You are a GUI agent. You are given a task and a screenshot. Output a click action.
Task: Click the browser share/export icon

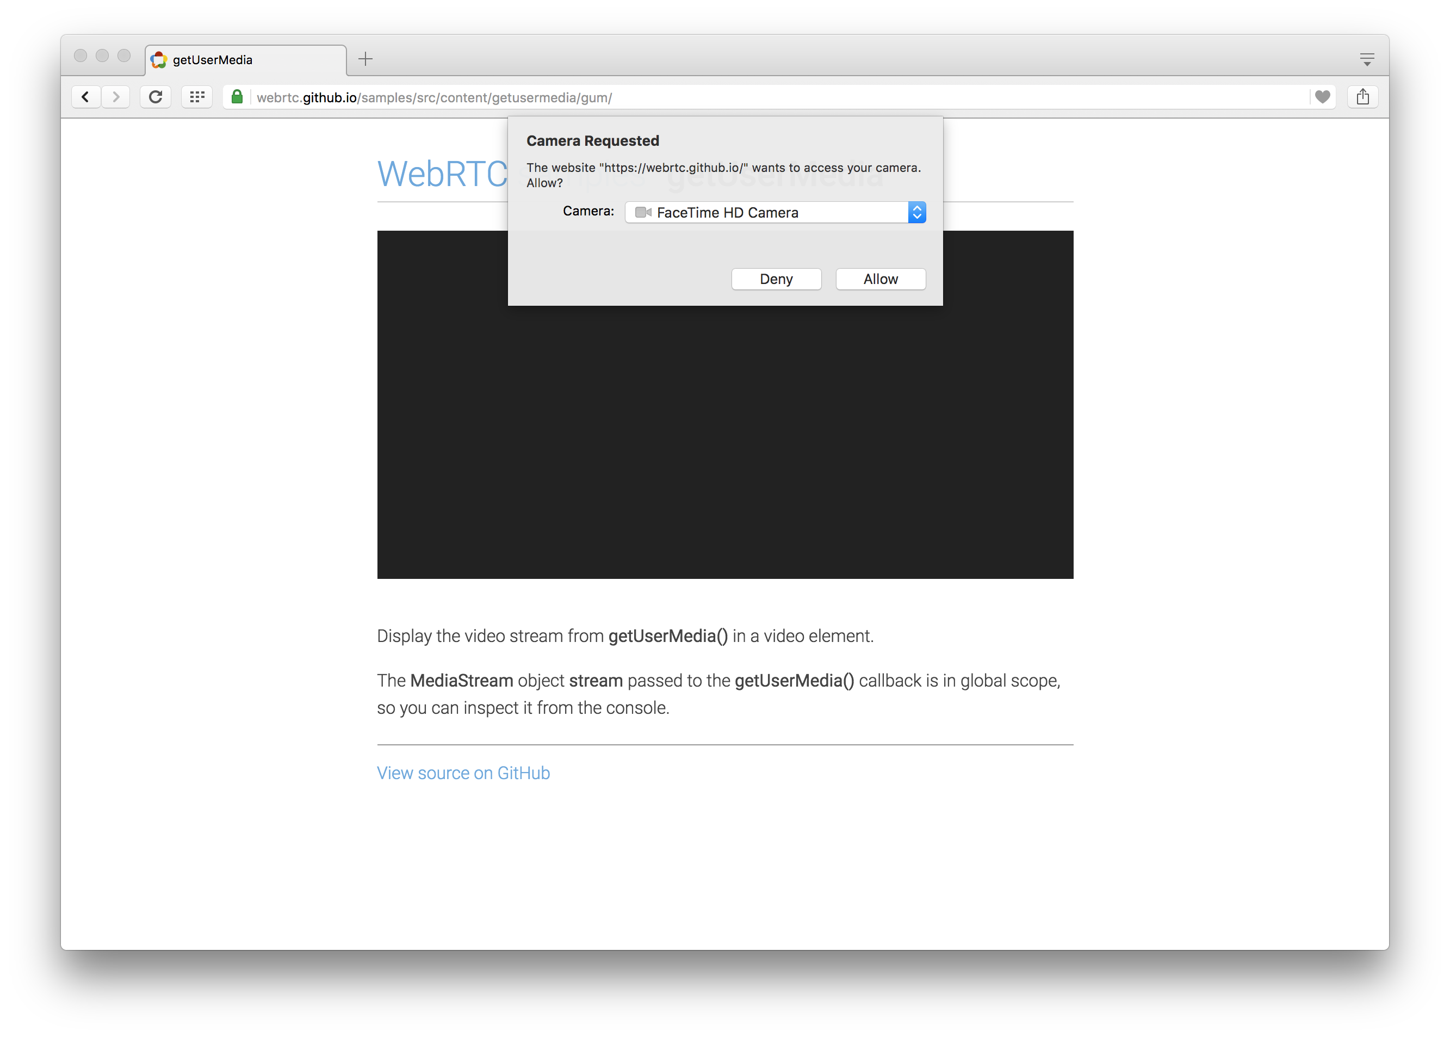point(1365,97)
